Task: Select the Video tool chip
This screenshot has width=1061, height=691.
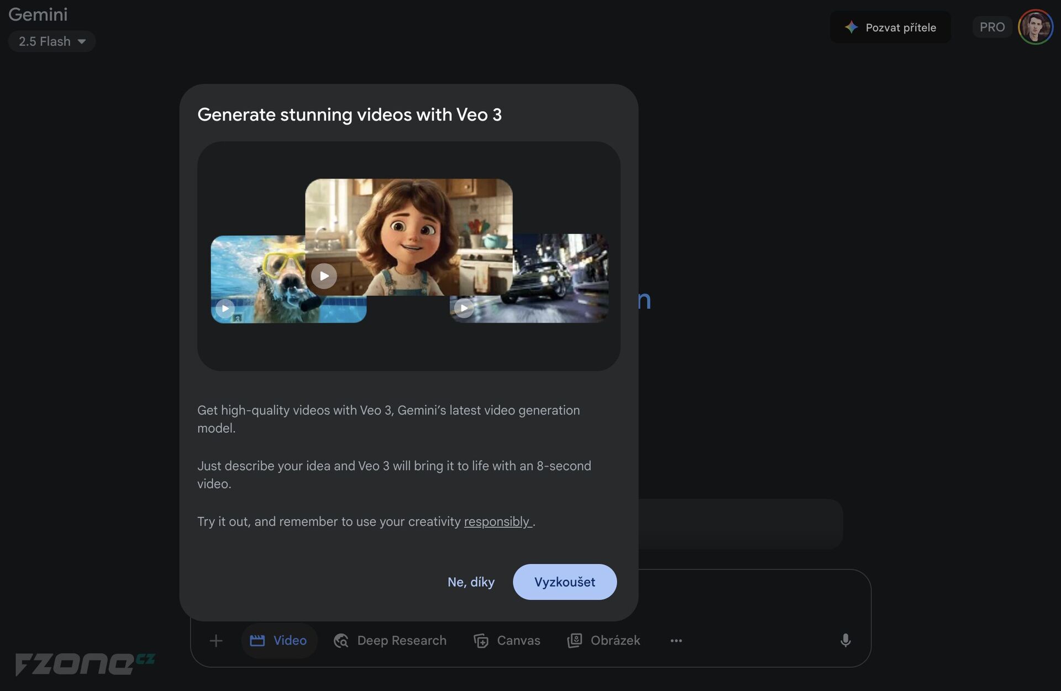Action: 279,641
